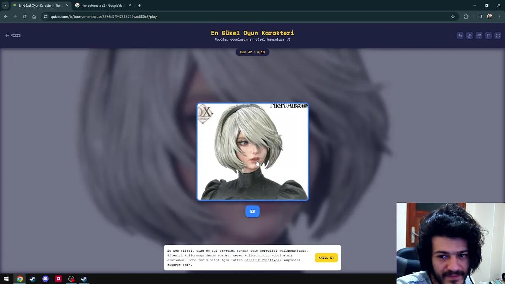Reload the current page

click(x=25, y=17)
